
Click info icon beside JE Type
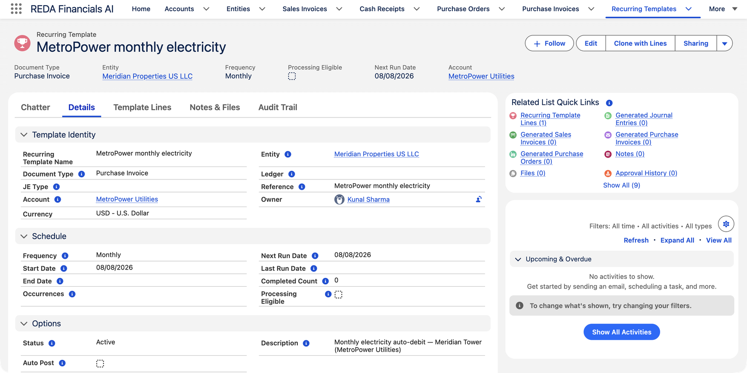click(x=56, y=186)
